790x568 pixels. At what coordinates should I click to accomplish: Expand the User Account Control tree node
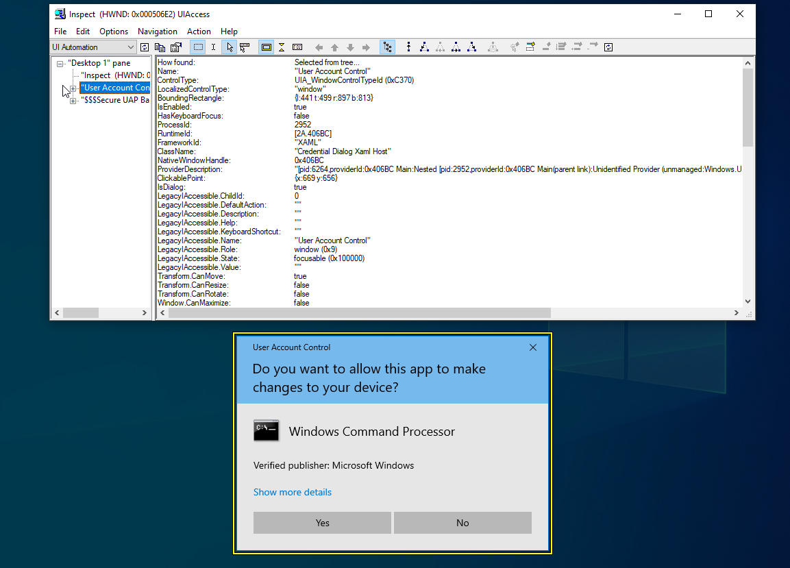tap(73, 88)
